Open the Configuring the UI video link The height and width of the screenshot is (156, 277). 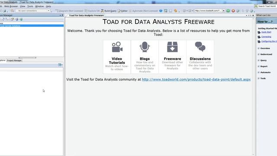(269, 41)
